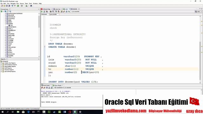Click the DROP TABLE deneme line
Image resolution: width=203 pixels, height=114 pixels.
61,44
